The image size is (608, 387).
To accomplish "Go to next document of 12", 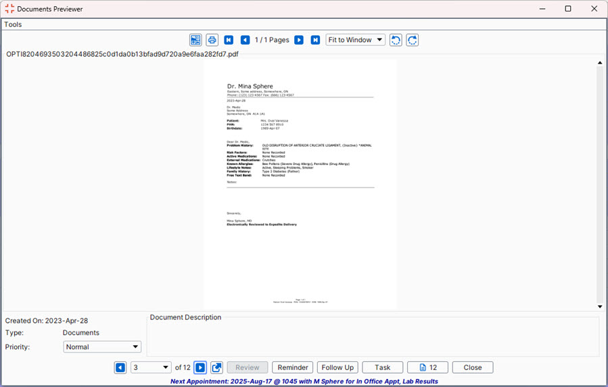I will 200,367.
